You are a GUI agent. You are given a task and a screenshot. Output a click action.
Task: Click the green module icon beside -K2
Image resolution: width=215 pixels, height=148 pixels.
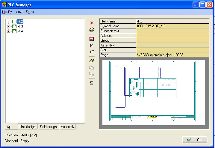click(14, 22)
